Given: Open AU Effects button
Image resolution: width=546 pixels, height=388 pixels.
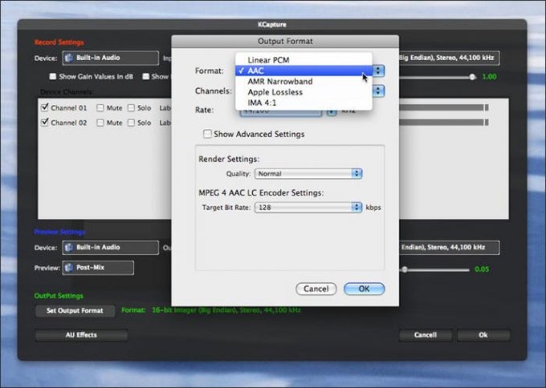Looking at the screenshot, I should (x=81, y=335).
